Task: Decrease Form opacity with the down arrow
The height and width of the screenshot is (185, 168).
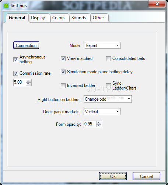Action: point(99,126)
